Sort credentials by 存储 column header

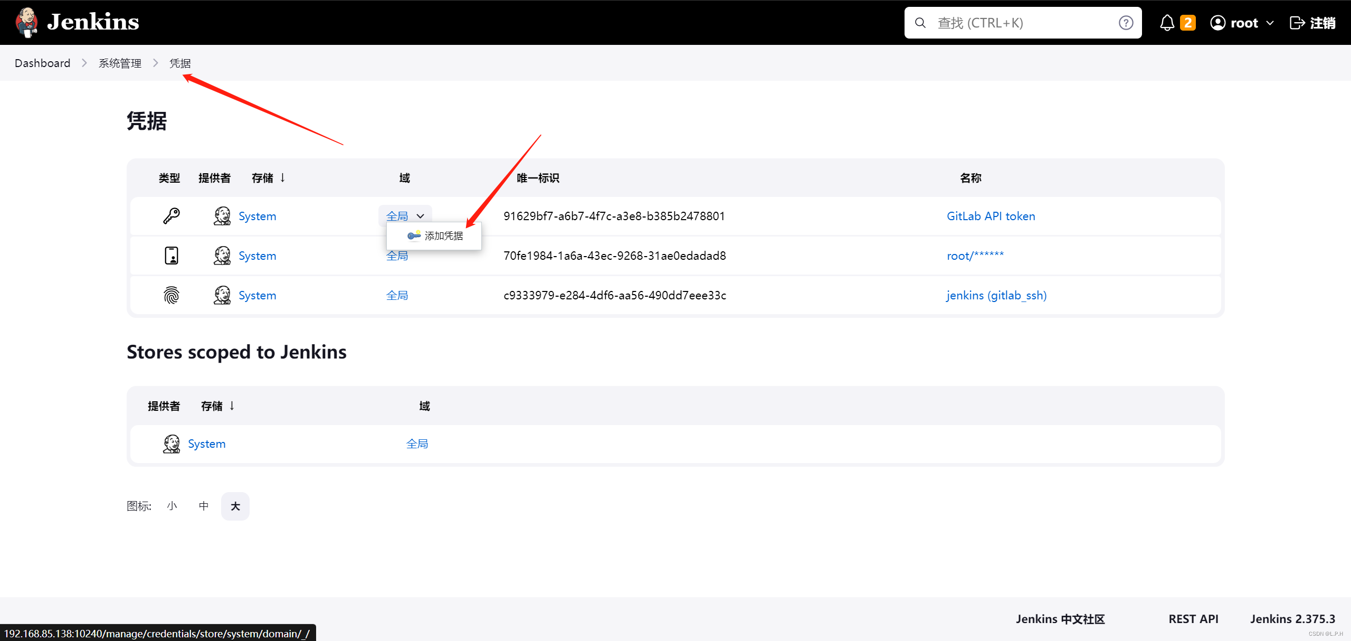click(x=262, y=178)
